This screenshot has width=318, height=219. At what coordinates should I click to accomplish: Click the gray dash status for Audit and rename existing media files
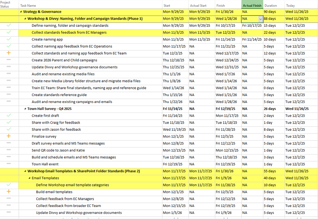9,73
